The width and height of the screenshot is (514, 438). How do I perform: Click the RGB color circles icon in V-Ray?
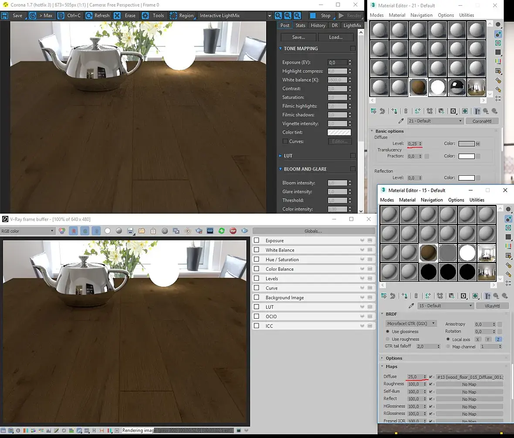click(x=62, y=231)
